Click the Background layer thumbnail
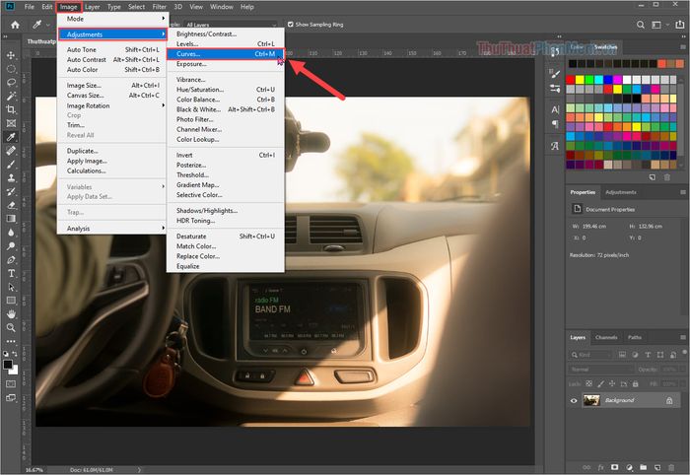Viewport: 690px width, 475px height. tap(591, 400)
